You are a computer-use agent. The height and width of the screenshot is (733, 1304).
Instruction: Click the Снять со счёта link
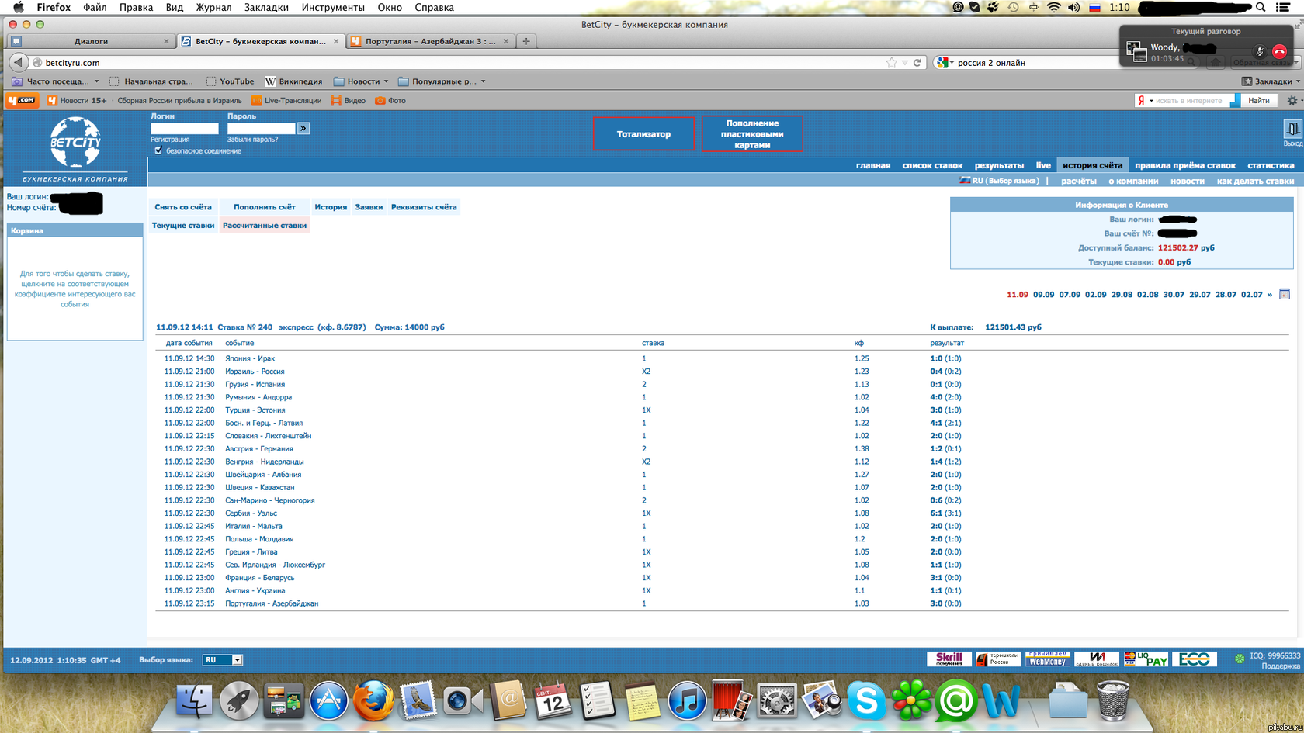coord(183,207)
